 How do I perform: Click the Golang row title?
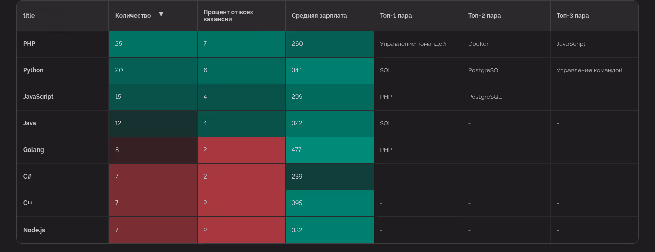click(34, 150)
